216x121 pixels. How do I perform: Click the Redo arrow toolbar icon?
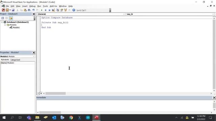pyautogui.click(x=37, y=10)
